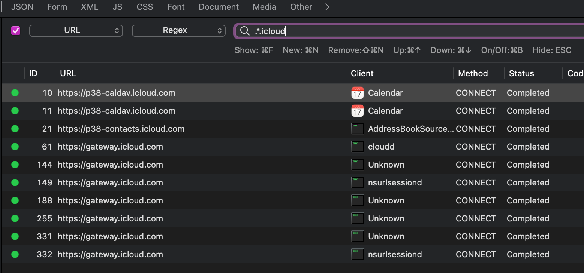Choose the Media filter tab
The image size is (584, 273).
click(x=264, y=7)
